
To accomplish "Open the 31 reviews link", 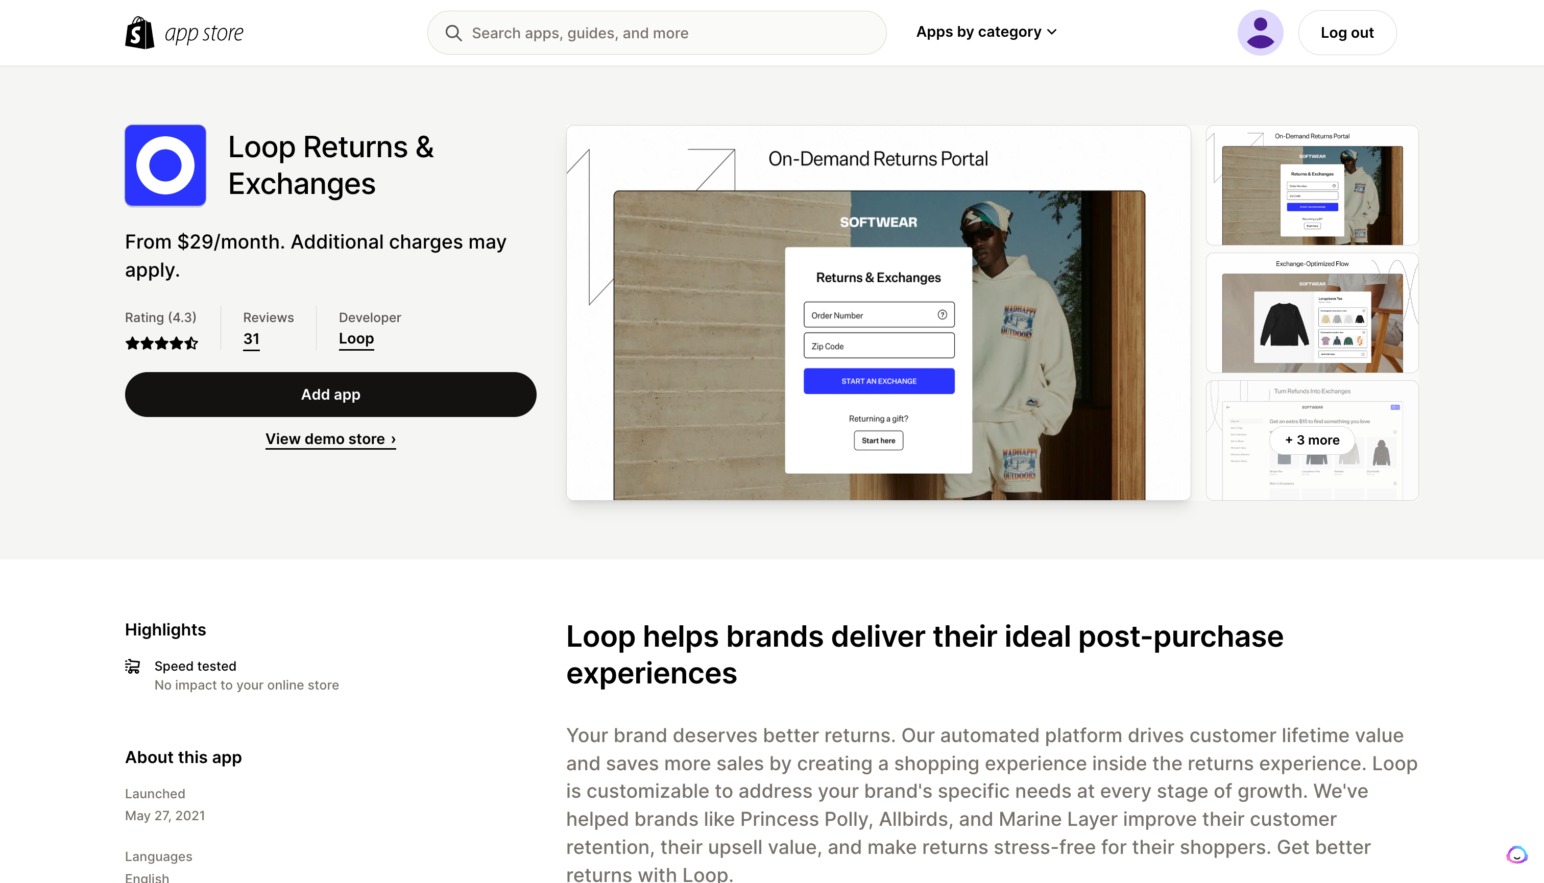I will point(251,338).
